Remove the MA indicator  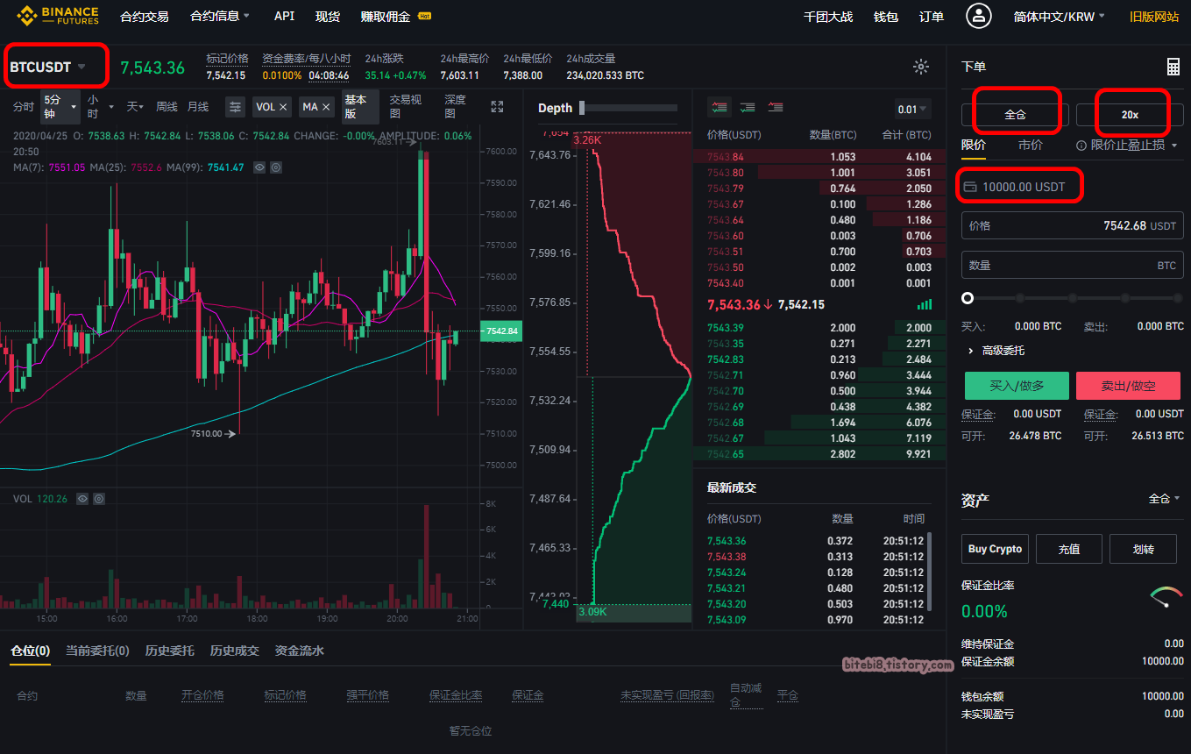pyautogui.click(x=326, y=106)
